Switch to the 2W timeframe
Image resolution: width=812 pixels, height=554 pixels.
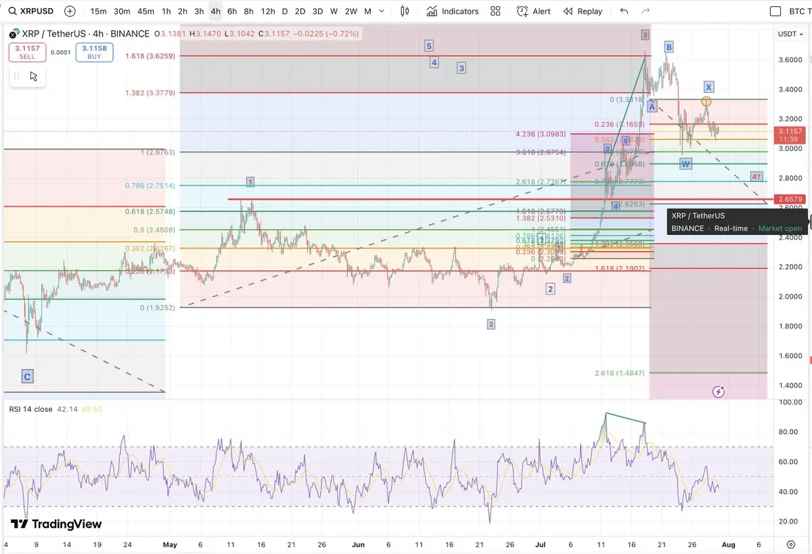351,12
